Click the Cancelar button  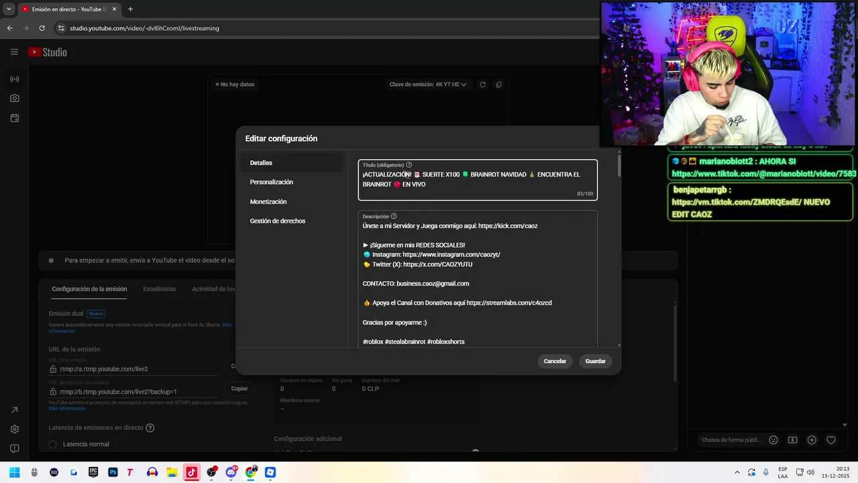click(x=555, y=361)
